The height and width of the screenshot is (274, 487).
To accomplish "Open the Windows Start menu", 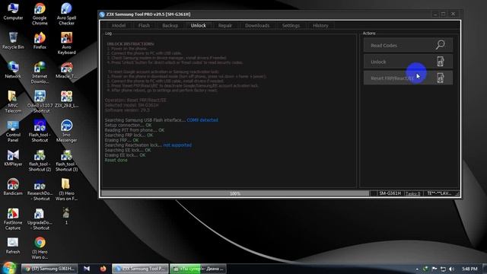I will 8,268.
